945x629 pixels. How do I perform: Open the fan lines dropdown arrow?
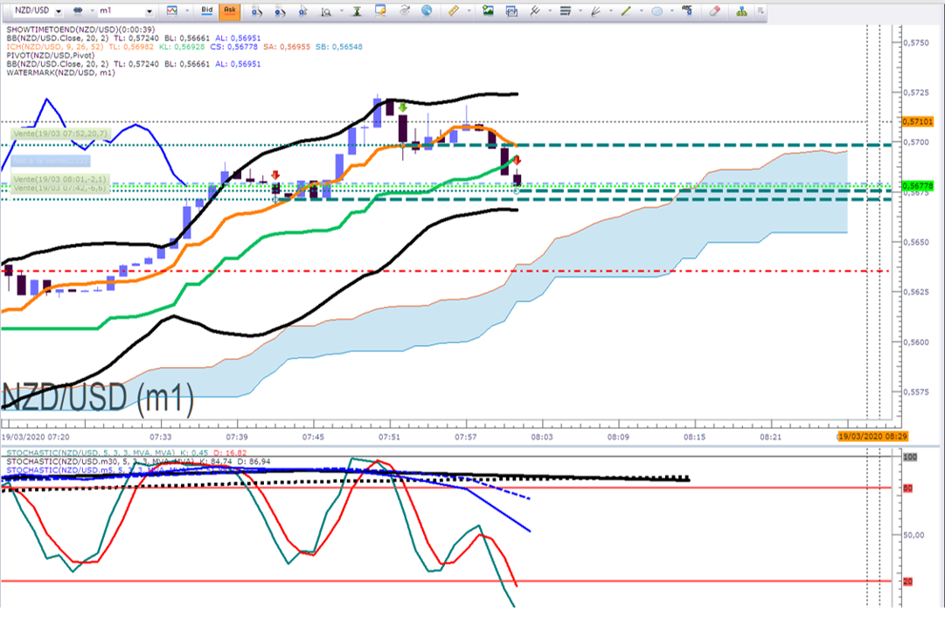pyautogui.click(x=611, y=10)
